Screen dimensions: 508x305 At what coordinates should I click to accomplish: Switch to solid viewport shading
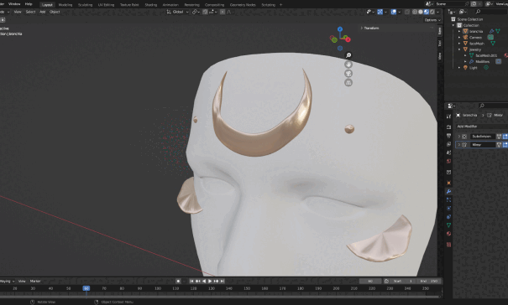coord(421,12)
